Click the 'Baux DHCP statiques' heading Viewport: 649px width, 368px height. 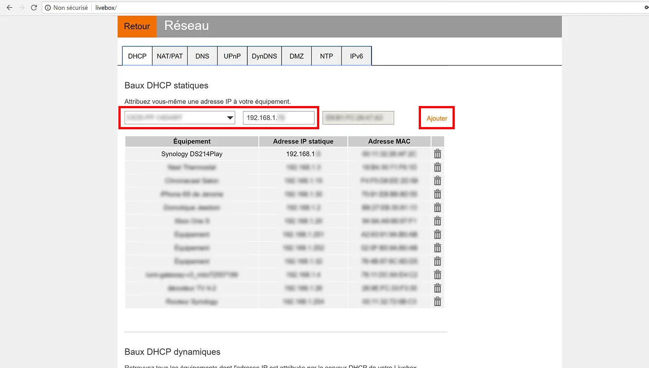click(x=166, y=85)
